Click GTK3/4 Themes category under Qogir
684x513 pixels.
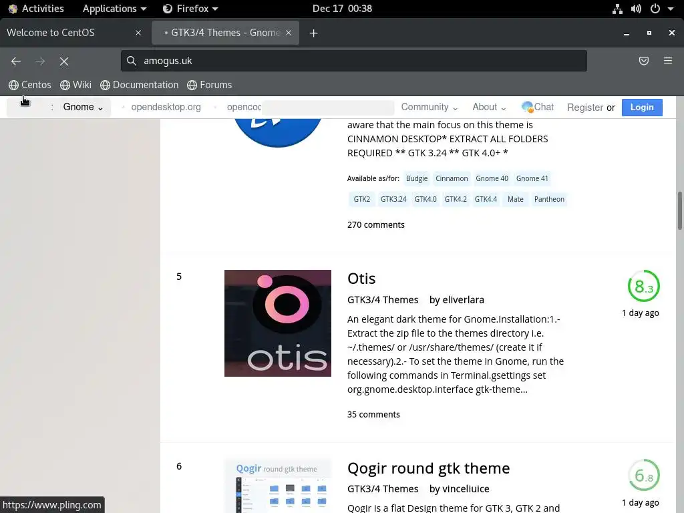coord(383,489)
